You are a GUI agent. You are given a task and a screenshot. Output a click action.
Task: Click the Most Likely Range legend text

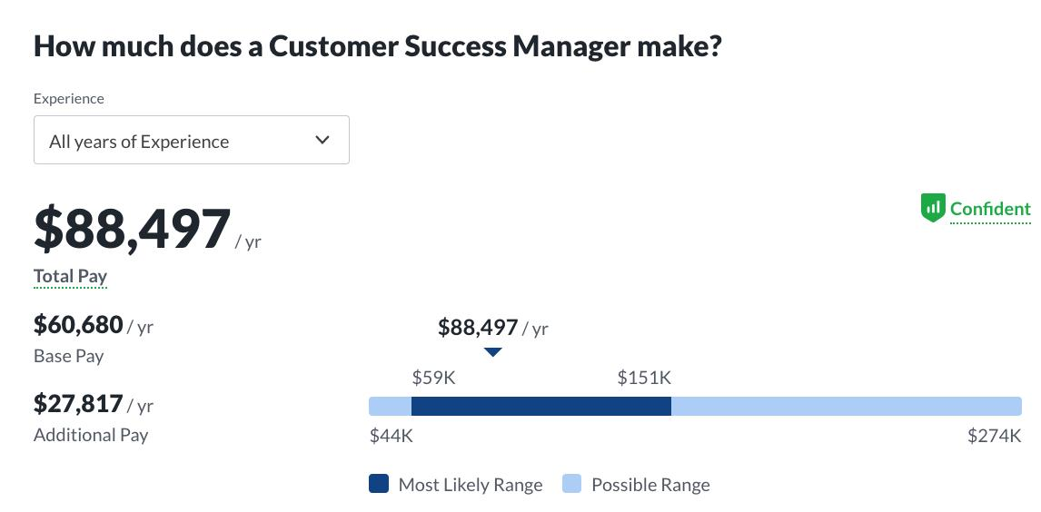point(470,485)
